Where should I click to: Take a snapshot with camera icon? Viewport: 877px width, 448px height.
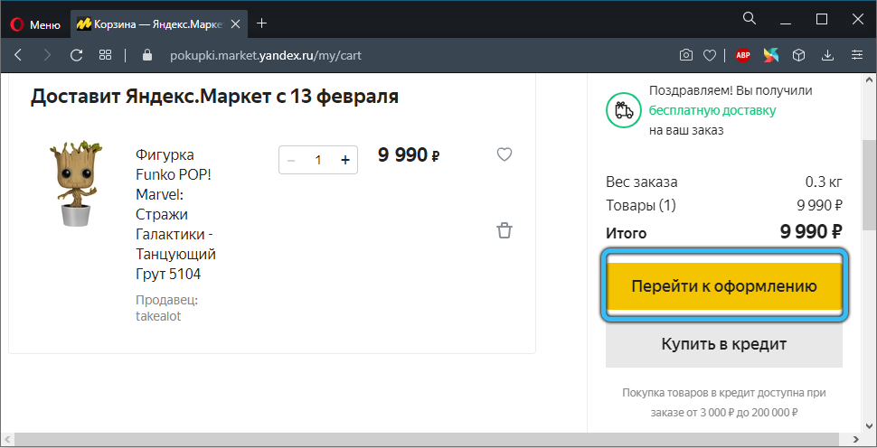tap(685, 55)
